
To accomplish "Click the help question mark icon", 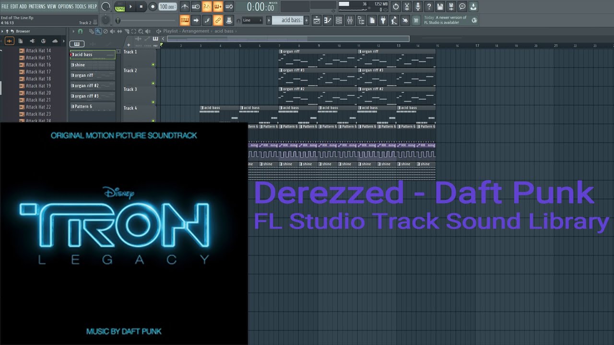I will pyautogui.click(x=429, y=7).
